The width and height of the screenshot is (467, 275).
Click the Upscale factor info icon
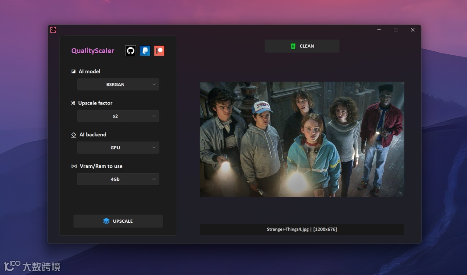[73, 103]
